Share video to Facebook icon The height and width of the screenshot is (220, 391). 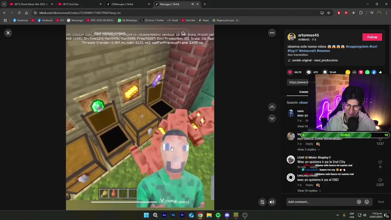(374, 72)
